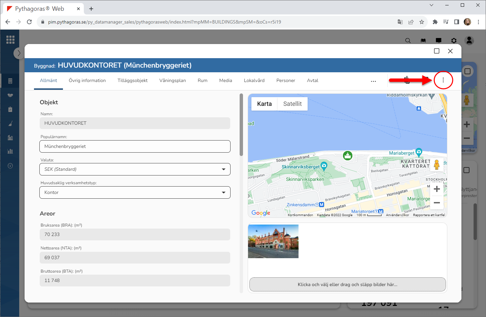Click the app grid launcher icon
Image resolution: width=486 pixels, height=317 pixels.
point(10,40)
